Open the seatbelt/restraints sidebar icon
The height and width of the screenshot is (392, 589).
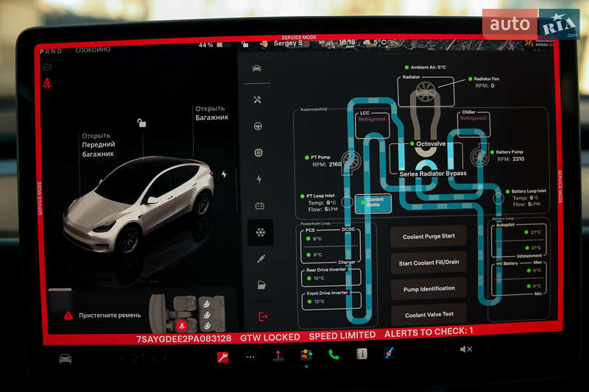pyautogui.click(x=261, y=258)
